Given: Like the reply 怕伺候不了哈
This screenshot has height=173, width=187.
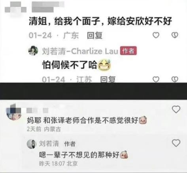Looking at the screenshot, I should [x=156, y=79].
